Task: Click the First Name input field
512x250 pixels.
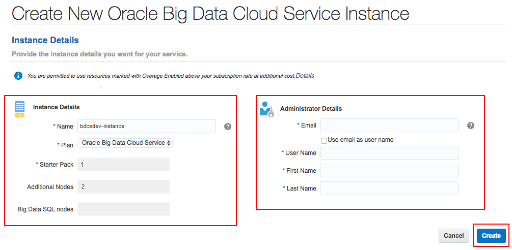Action: (x=390, y=171)
